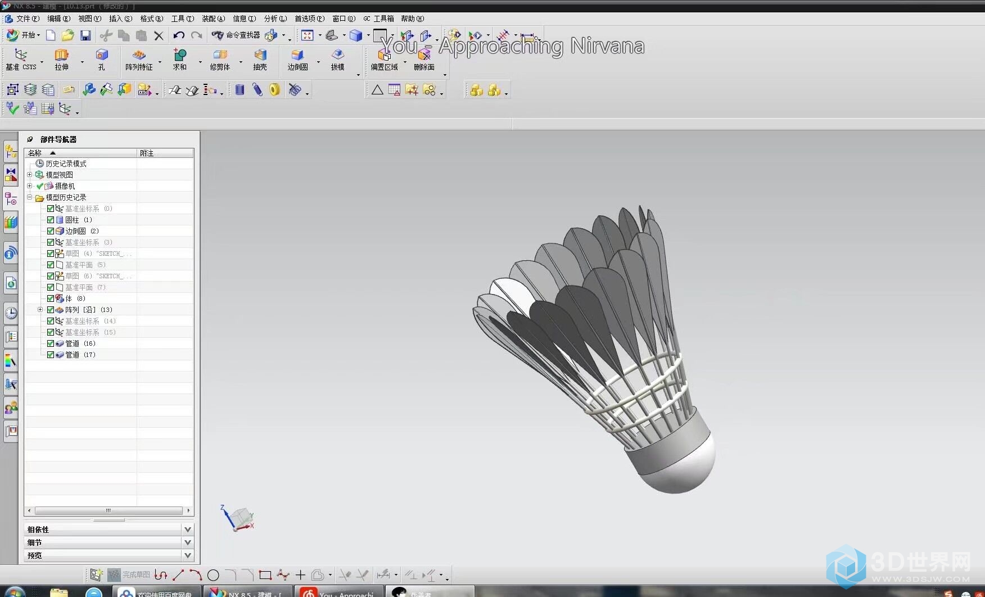Select the sketch Line tool
This screenshot has height=597, width=985.
point(178,575)
